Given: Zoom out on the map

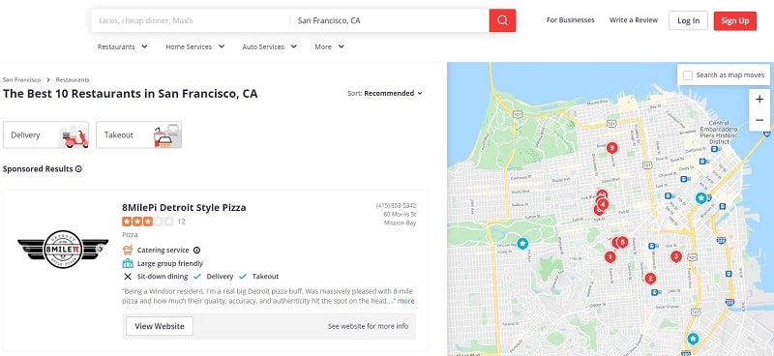Looking at the screenshot, I should pos(759,120).
